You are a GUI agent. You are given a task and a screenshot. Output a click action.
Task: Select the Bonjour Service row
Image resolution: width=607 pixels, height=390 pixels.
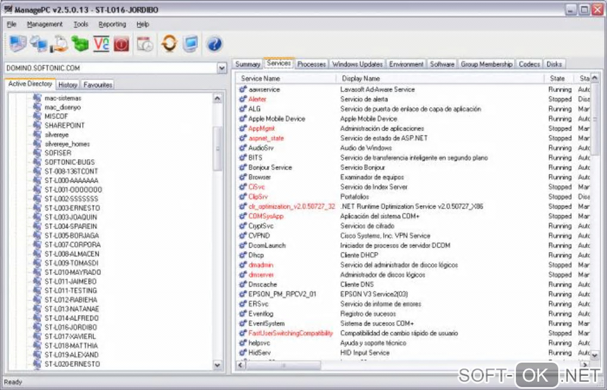(x=413, y=168)
